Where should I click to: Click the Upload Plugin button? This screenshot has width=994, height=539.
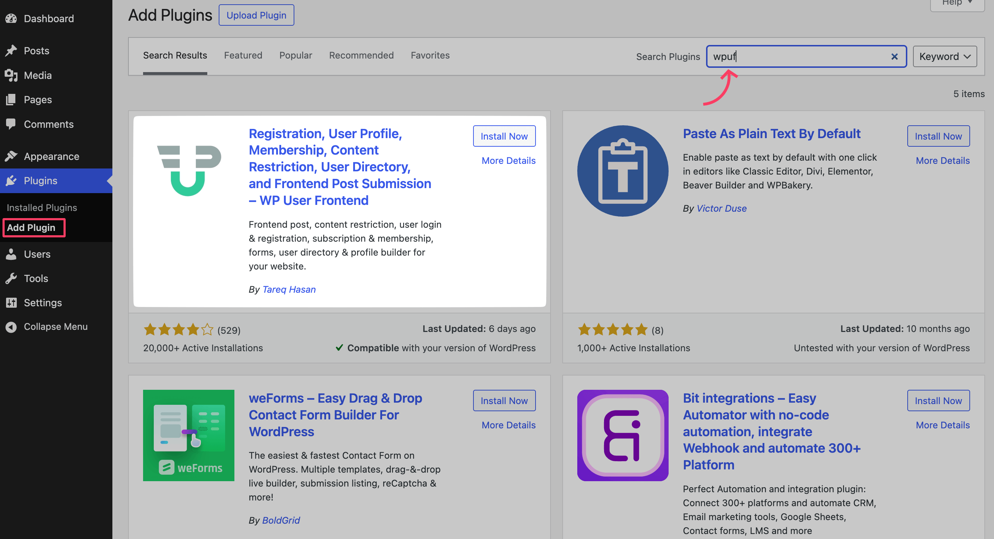click(x=256, y=15)
